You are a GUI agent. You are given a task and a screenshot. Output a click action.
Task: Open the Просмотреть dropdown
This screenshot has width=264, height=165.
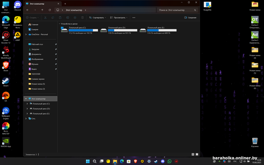(x=119, y=17)
